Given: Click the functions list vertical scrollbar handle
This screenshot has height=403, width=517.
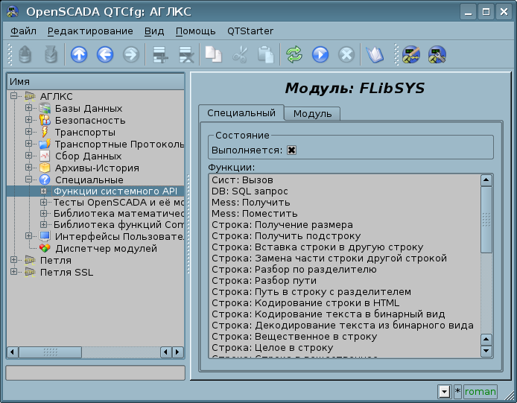Looking at the screenshot, I should (486, 220).
